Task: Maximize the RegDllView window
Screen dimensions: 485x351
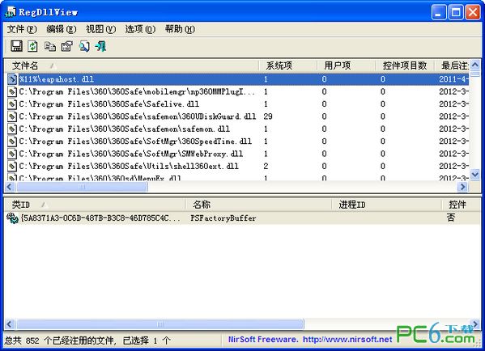Action: tap(456, 12)
